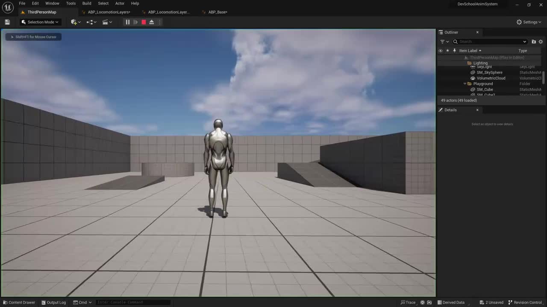Open the Blueprints toolbar dropdown
This screenshot has width=547, height=307.
91,22
